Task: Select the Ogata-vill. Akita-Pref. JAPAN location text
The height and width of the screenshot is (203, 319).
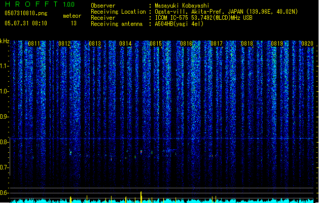Action: click(226, 12)
